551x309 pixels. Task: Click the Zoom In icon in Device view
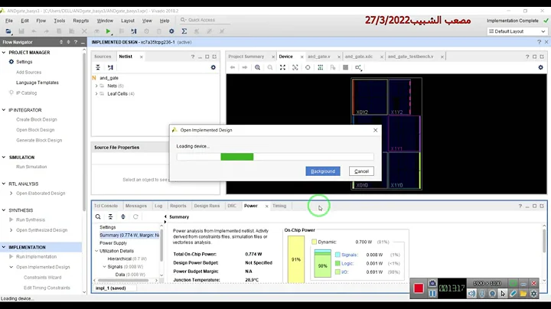point(258,67)
